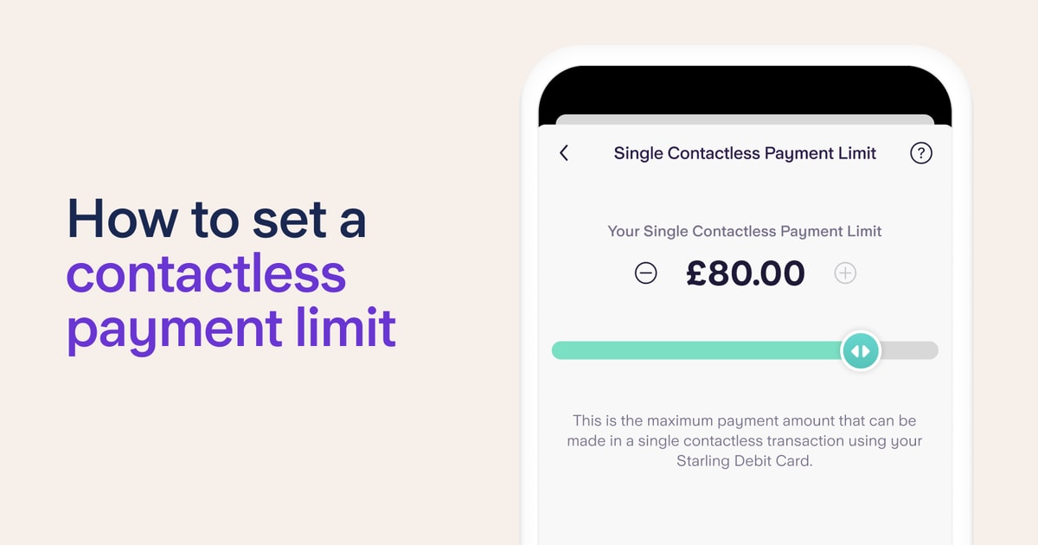Click the purple word 'contactless'

tap(206, 273)
